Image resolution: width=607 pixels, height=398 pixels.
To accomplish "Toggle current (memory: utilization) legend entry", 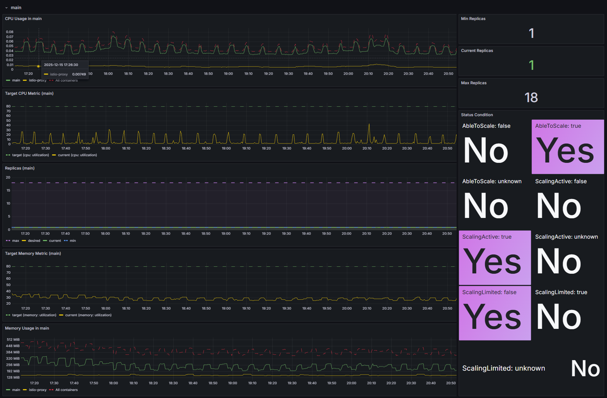I will click(88, 315).
